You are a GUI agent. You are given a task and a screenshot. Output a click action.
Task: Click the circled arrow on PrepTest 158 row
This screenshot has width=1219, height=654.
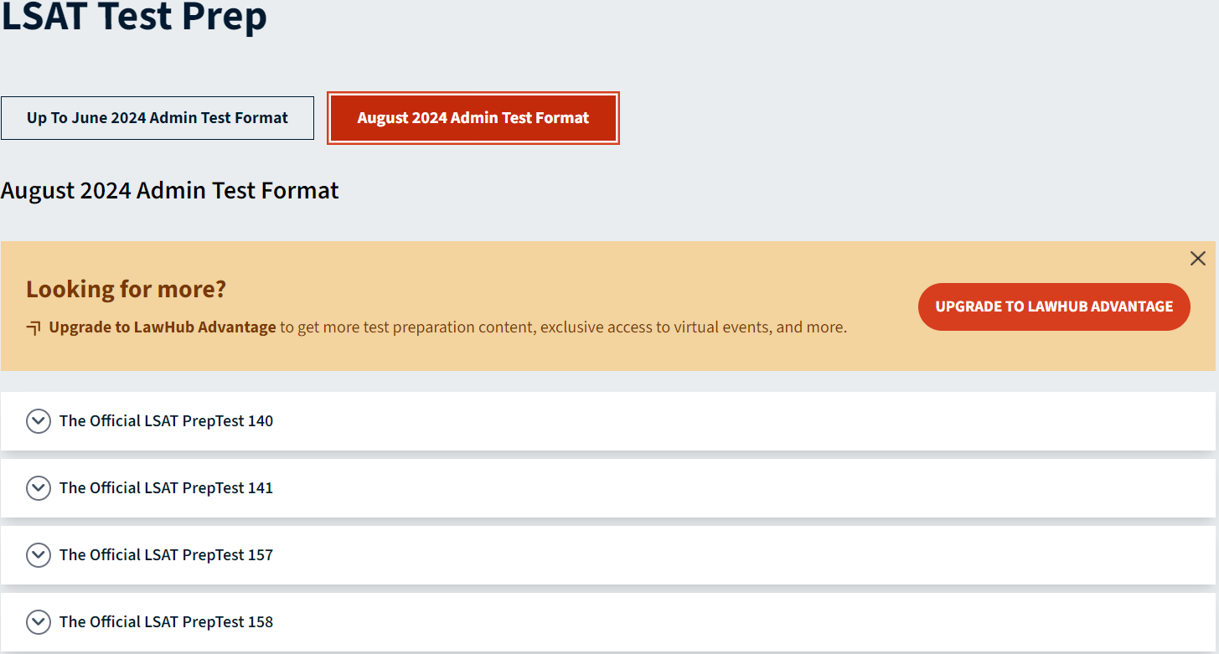coord(38,621)
